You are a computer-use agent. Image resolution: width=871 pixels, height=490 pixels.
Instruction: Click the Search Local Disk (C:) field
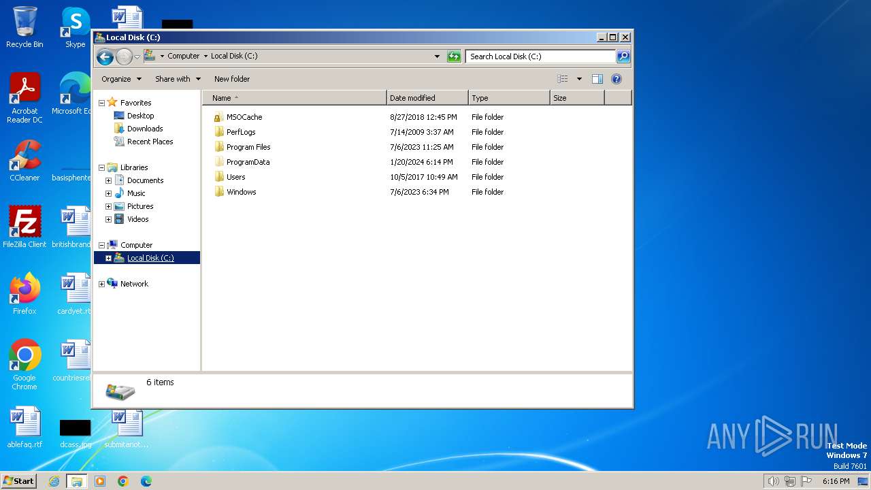click(541, 56)
